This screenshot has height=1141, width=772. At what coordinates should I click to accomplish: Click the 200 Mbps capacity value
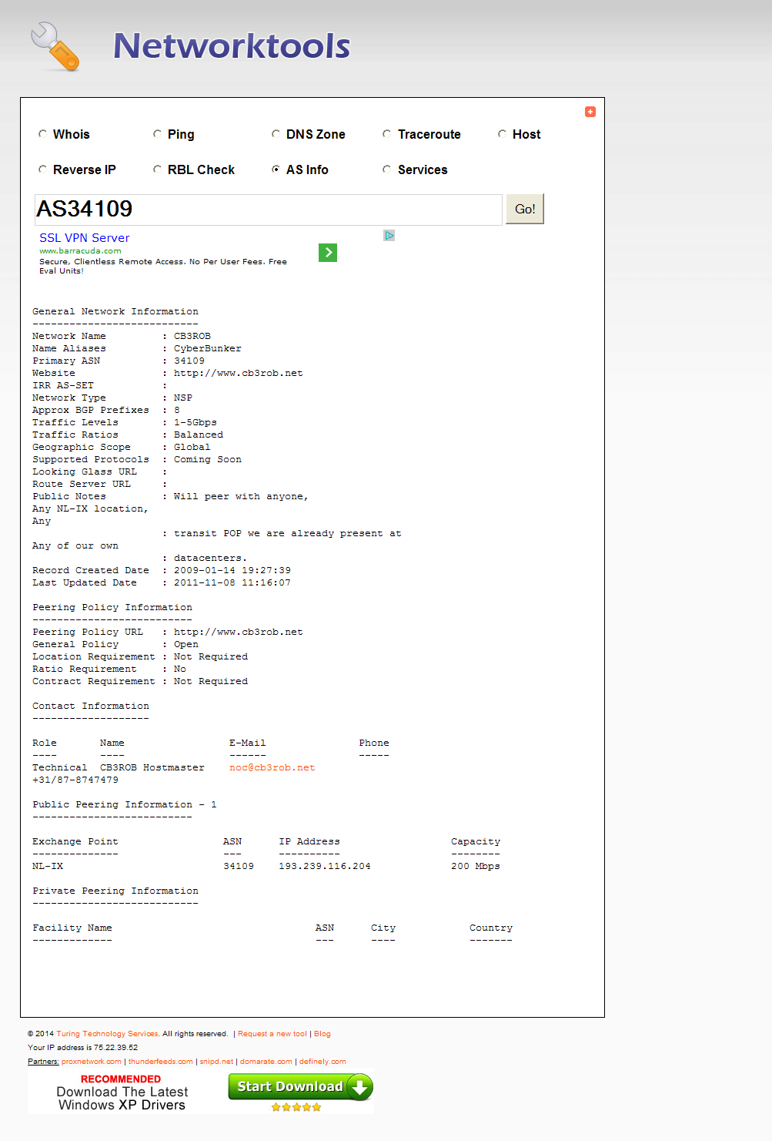(x=476, y=866)
